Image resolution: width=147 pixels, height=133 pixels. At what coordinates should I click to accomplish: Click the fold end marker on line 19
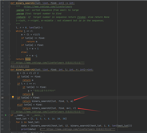(10, 59)
